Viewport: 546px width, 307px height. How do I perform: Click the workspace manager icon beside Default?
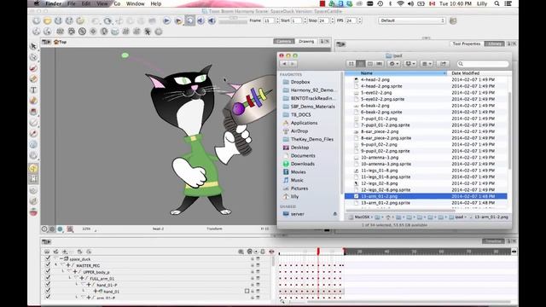coord(453,20)
